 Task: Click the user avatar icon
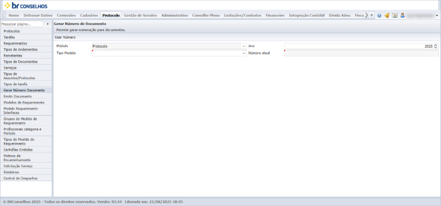click(x=403, y=16)
